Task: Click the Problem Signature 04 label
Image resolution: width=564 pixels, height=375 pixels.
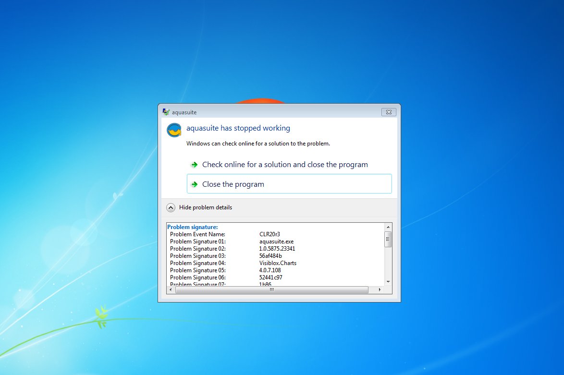Action: [198, 263]
